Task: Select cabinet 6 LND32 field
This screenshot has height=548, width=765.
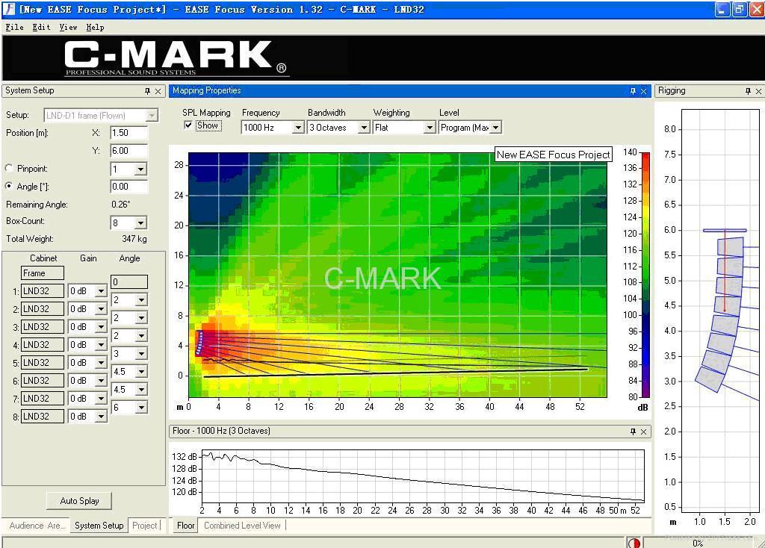Action: (43, 381)
